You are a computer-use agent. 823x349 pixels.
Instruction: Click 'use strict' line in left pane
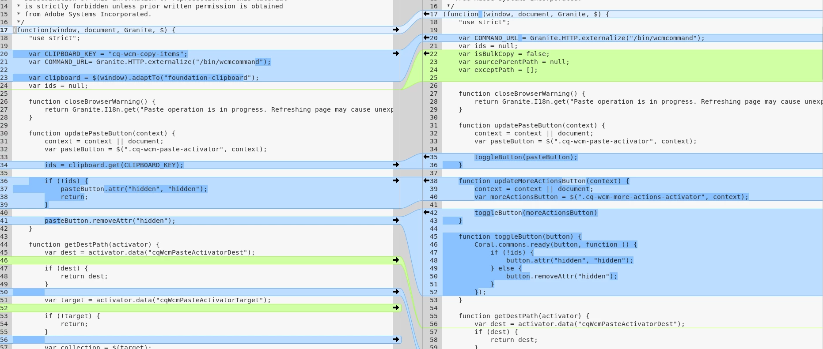(54, 38)
